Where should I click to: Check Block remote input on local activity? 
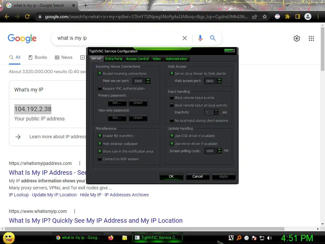tap(172, 105)
